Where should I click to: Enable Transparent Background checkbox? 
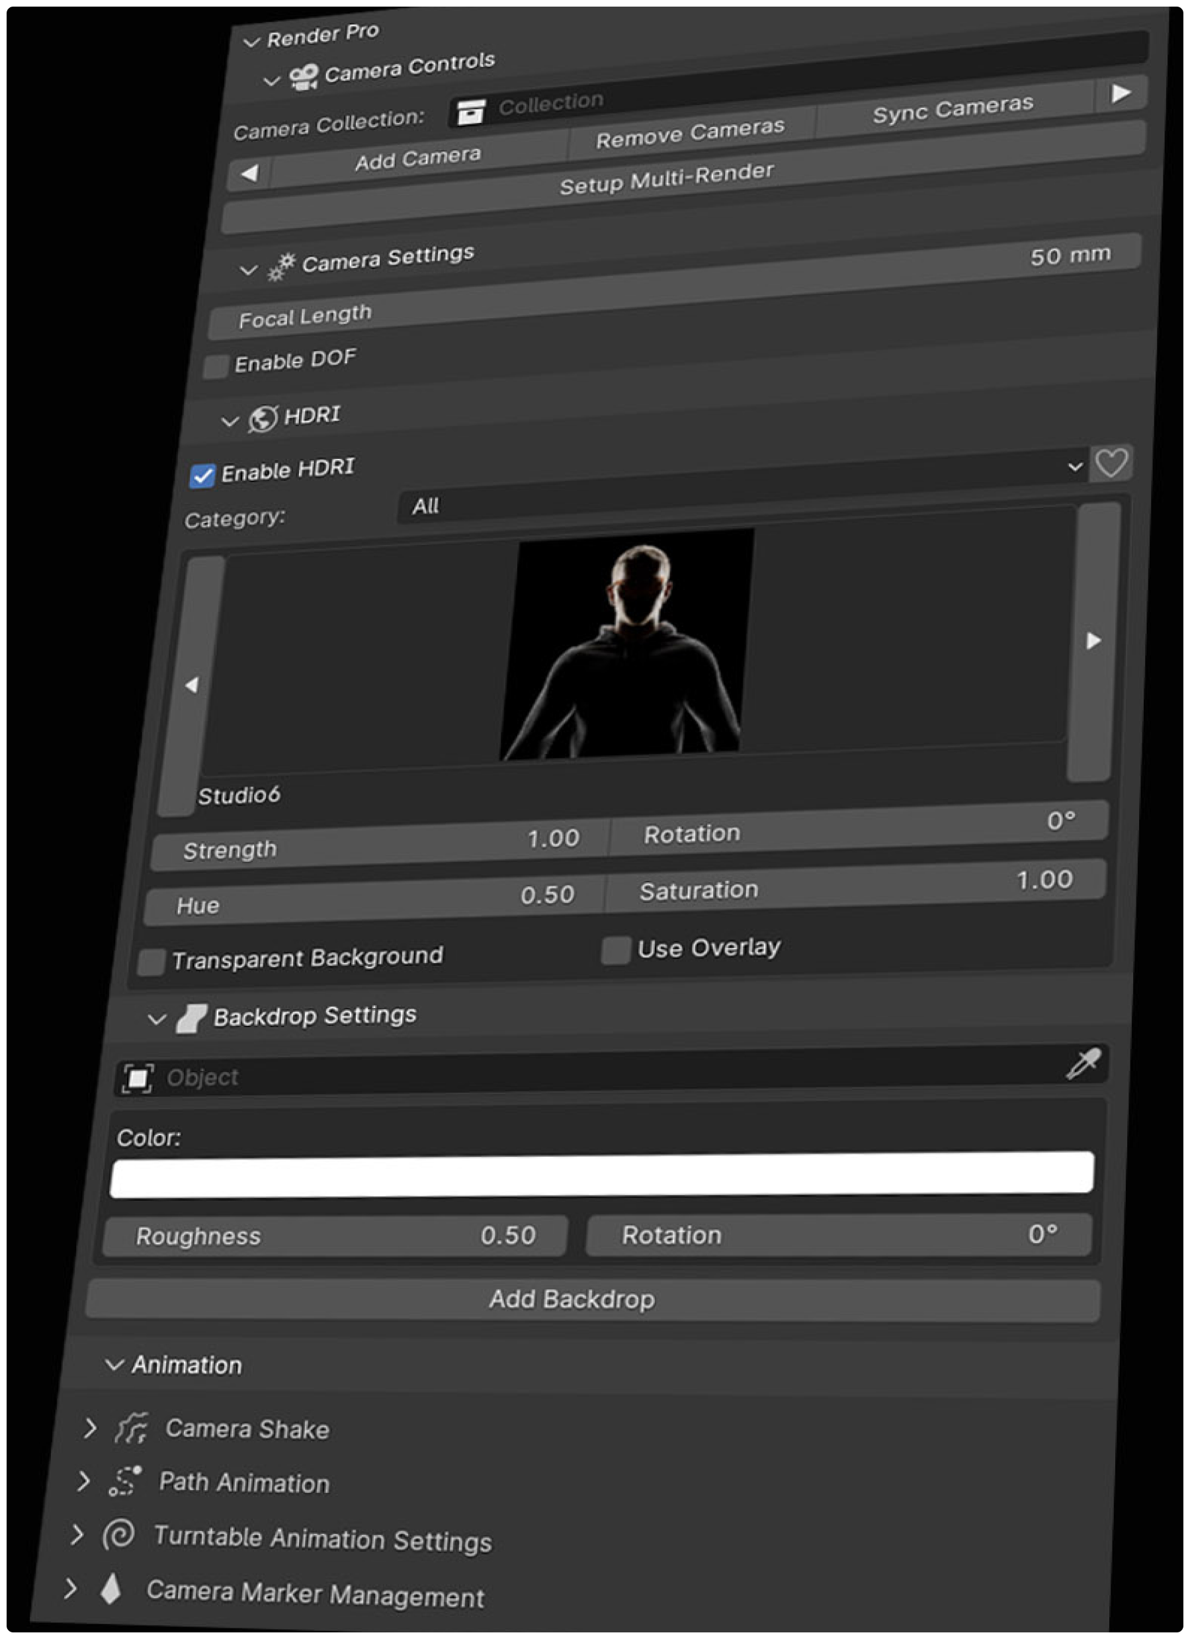[151, 962]
